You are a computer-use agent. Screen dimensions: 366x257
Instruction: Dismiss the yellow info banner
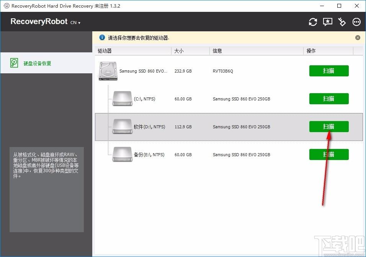click(358, 37)
